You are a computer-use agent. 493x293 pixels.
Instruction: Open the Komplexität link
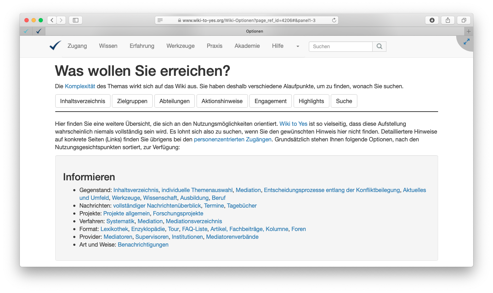tap(80, 86)
